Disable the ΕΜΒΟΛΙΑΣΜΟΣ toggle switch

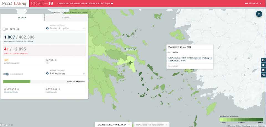(6, 74)
